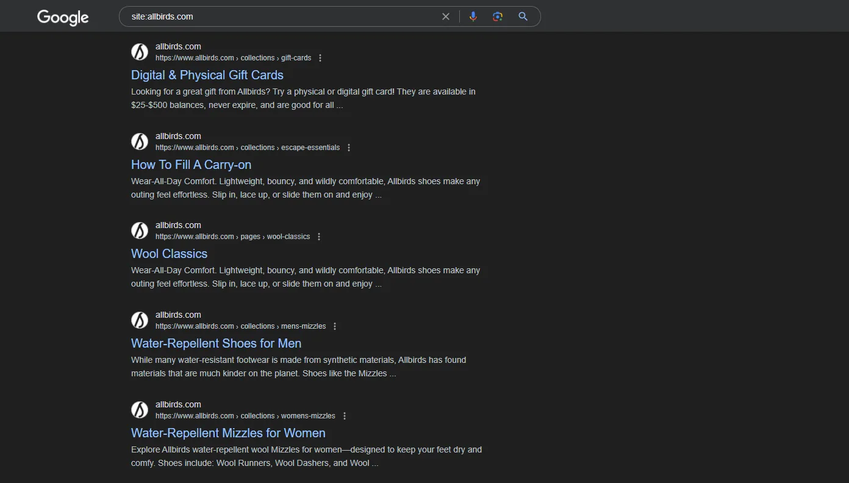Open the three-dot menu for the wool-classics result
This screenshot has height=483, width=849.
319,237
